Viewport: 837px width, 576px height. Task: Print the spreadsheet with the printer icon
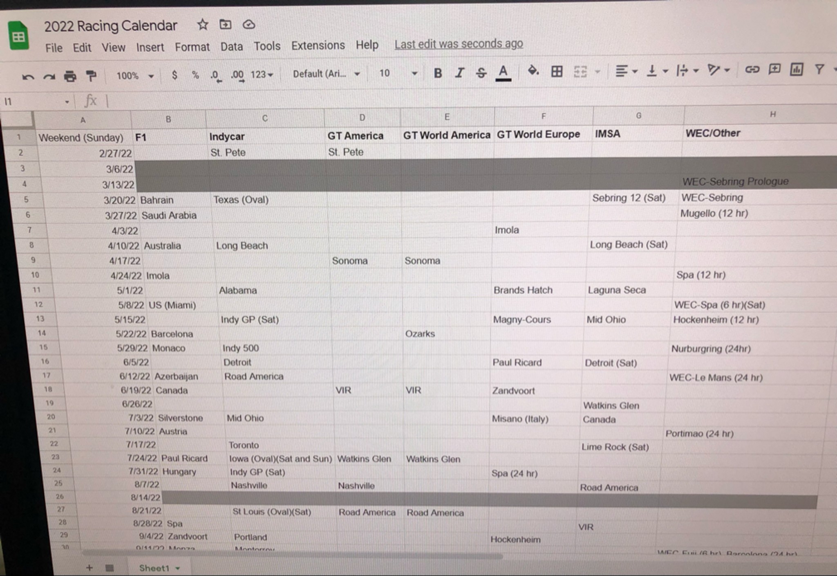70,76
